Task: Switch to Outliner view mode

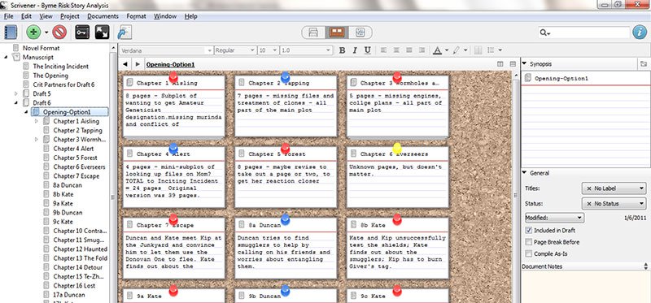Action: (x=360, y=32)
